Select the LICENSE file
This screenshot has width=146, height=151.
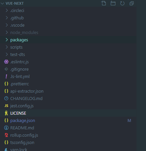tap(18, 113)
